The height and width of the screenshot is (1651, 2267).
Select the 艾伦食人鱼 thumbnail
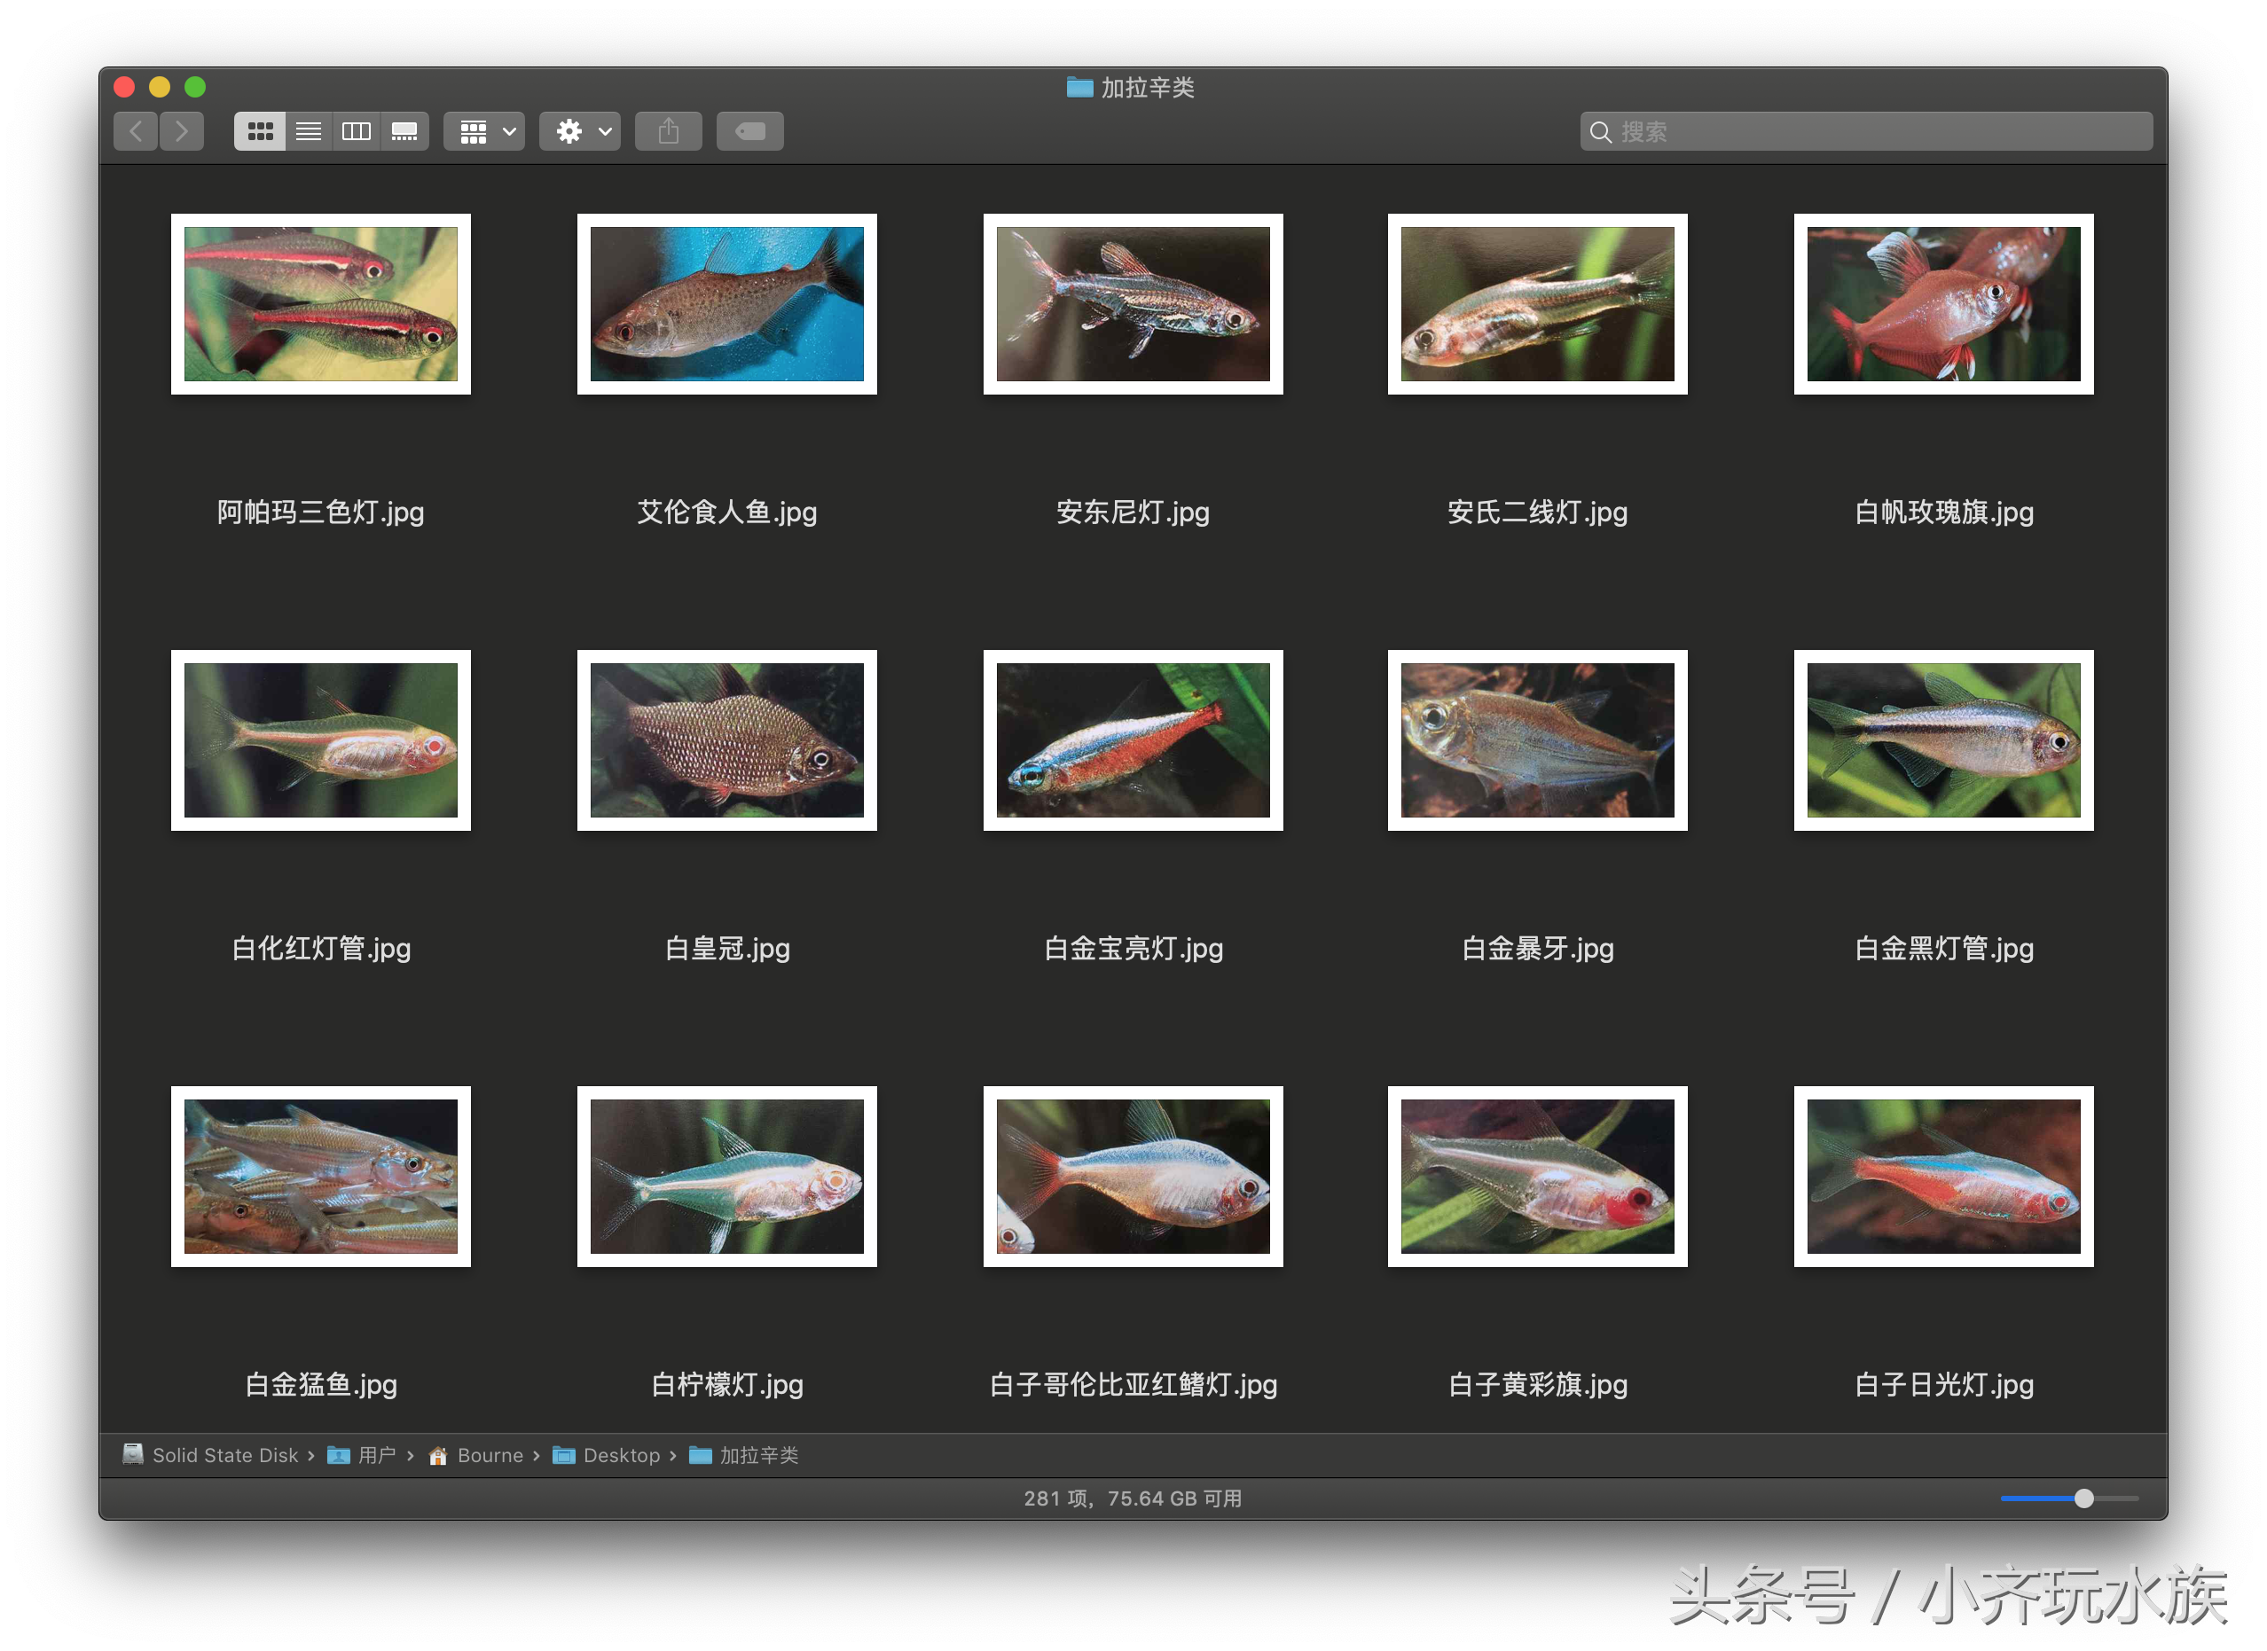(x=726, y=304)
